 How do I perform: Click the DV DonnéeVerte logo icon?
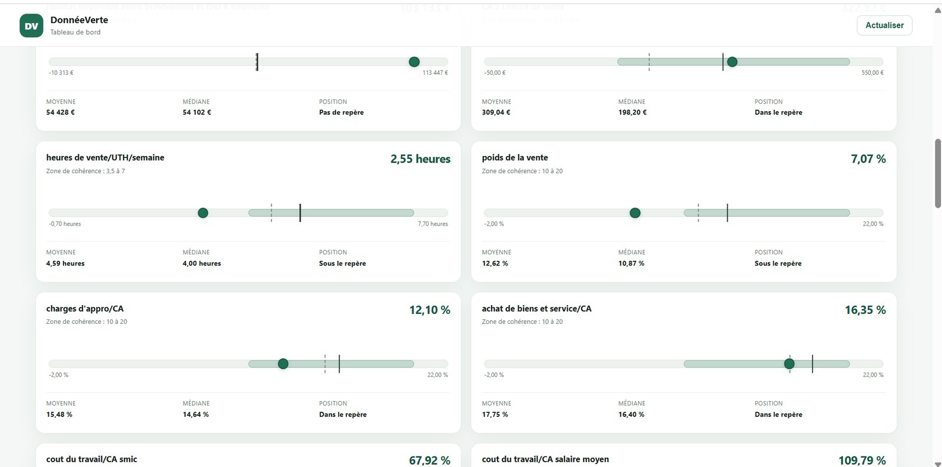coord(31,26)
